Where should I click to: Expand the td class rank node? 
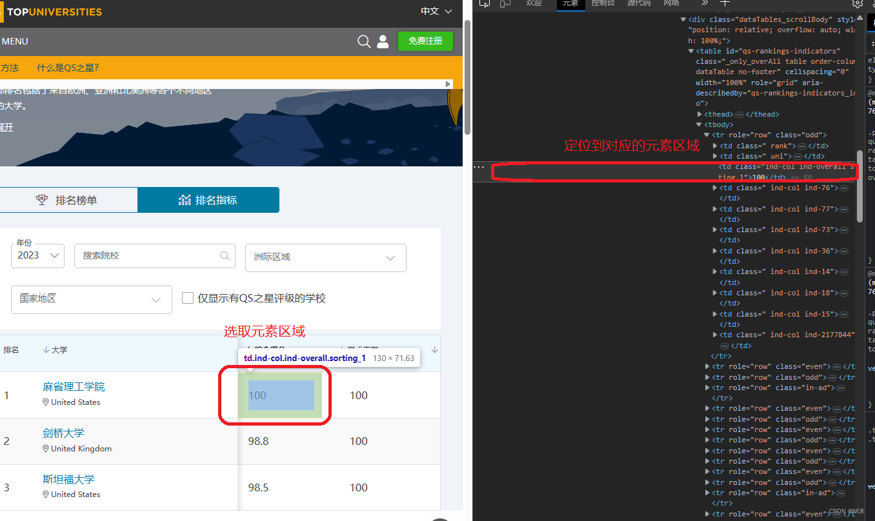(715, 146)
